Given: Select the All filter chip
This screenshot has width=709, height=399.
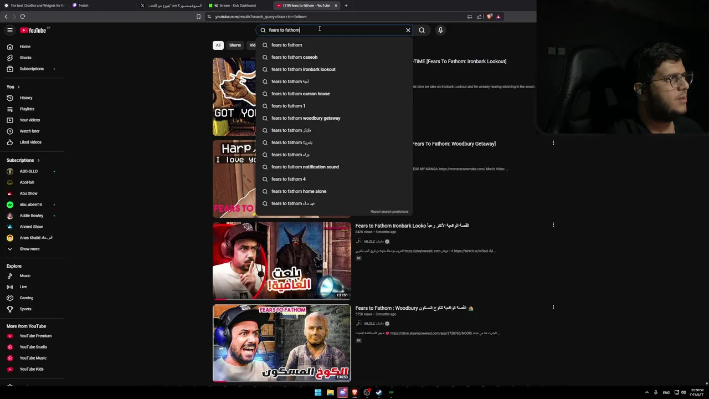Looking at the screenshot, I should click(218, 45).
